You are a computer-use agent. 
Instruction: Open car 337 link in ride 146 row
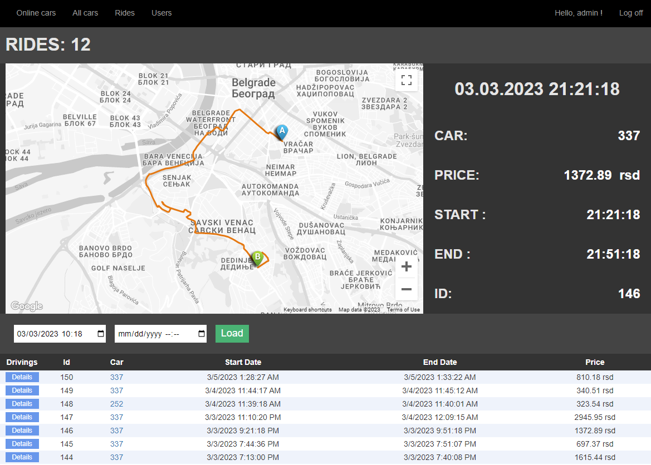[x=116, y=431]
